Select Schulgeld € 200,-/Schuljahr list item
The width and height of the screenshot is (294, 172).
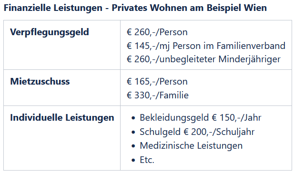point(197,132)
